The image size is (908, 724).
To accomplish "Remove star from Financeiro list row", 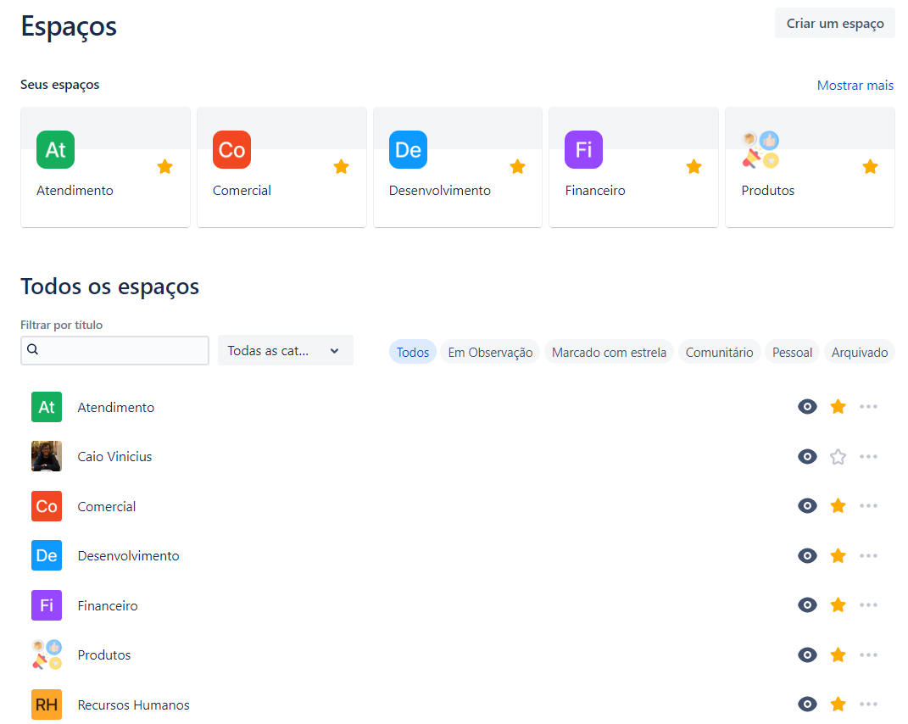I will [838, 604].
